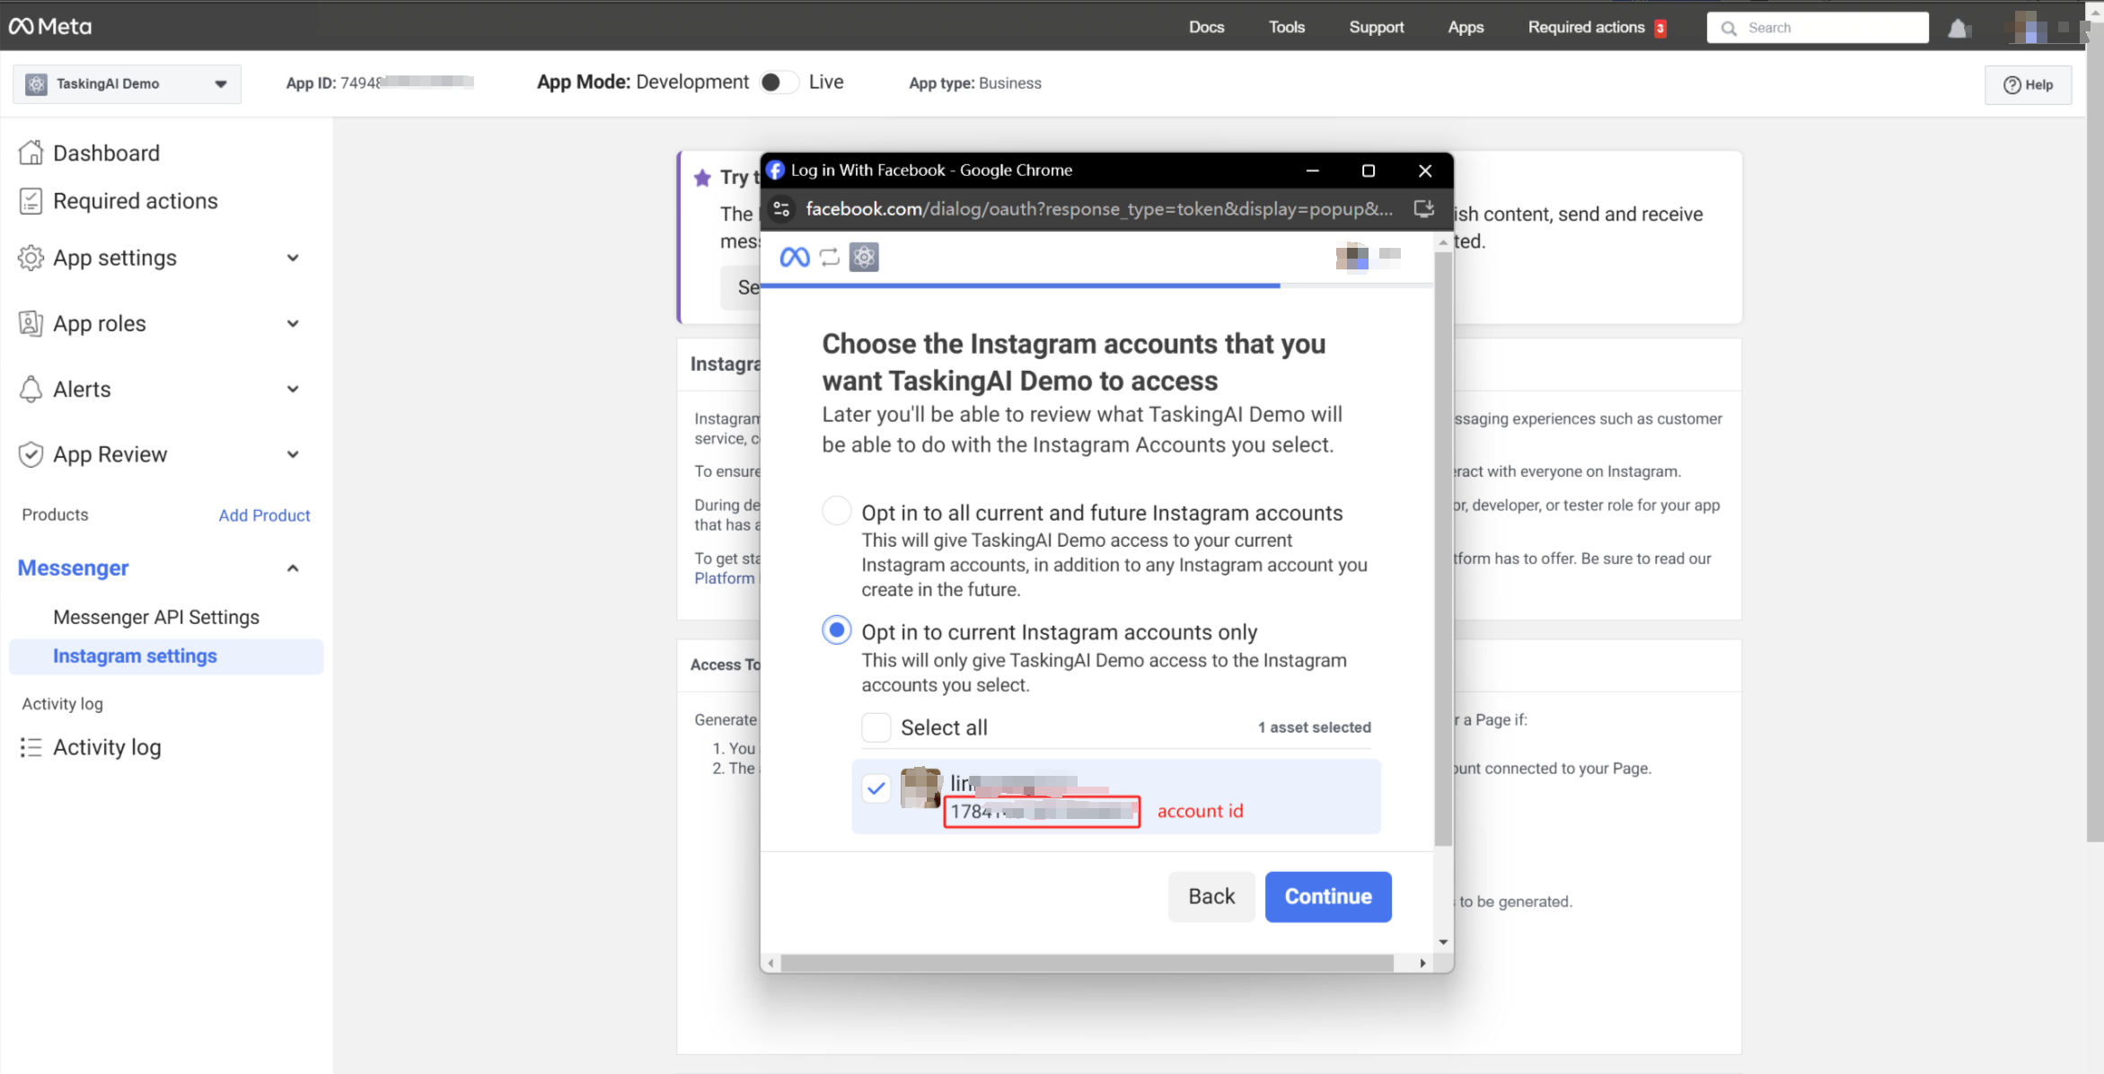Open Messenger API Settings in sidebar
2104x1074 pixels.
(x=156, y=617)
